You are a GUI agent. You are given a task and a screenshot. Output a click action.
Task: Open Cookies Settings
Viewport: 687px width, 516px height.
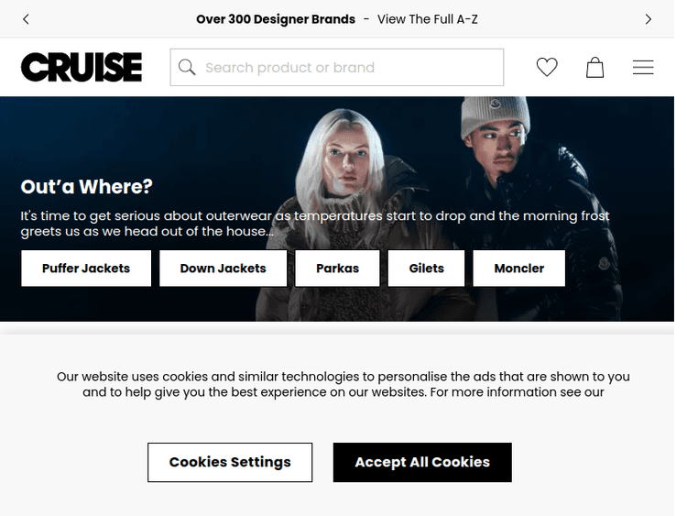coord(230,462)
